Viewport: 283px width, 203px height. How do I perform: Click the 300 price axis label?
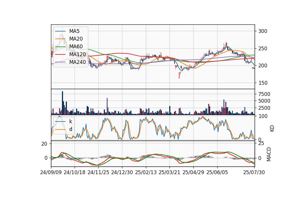(x=263, y=31)
